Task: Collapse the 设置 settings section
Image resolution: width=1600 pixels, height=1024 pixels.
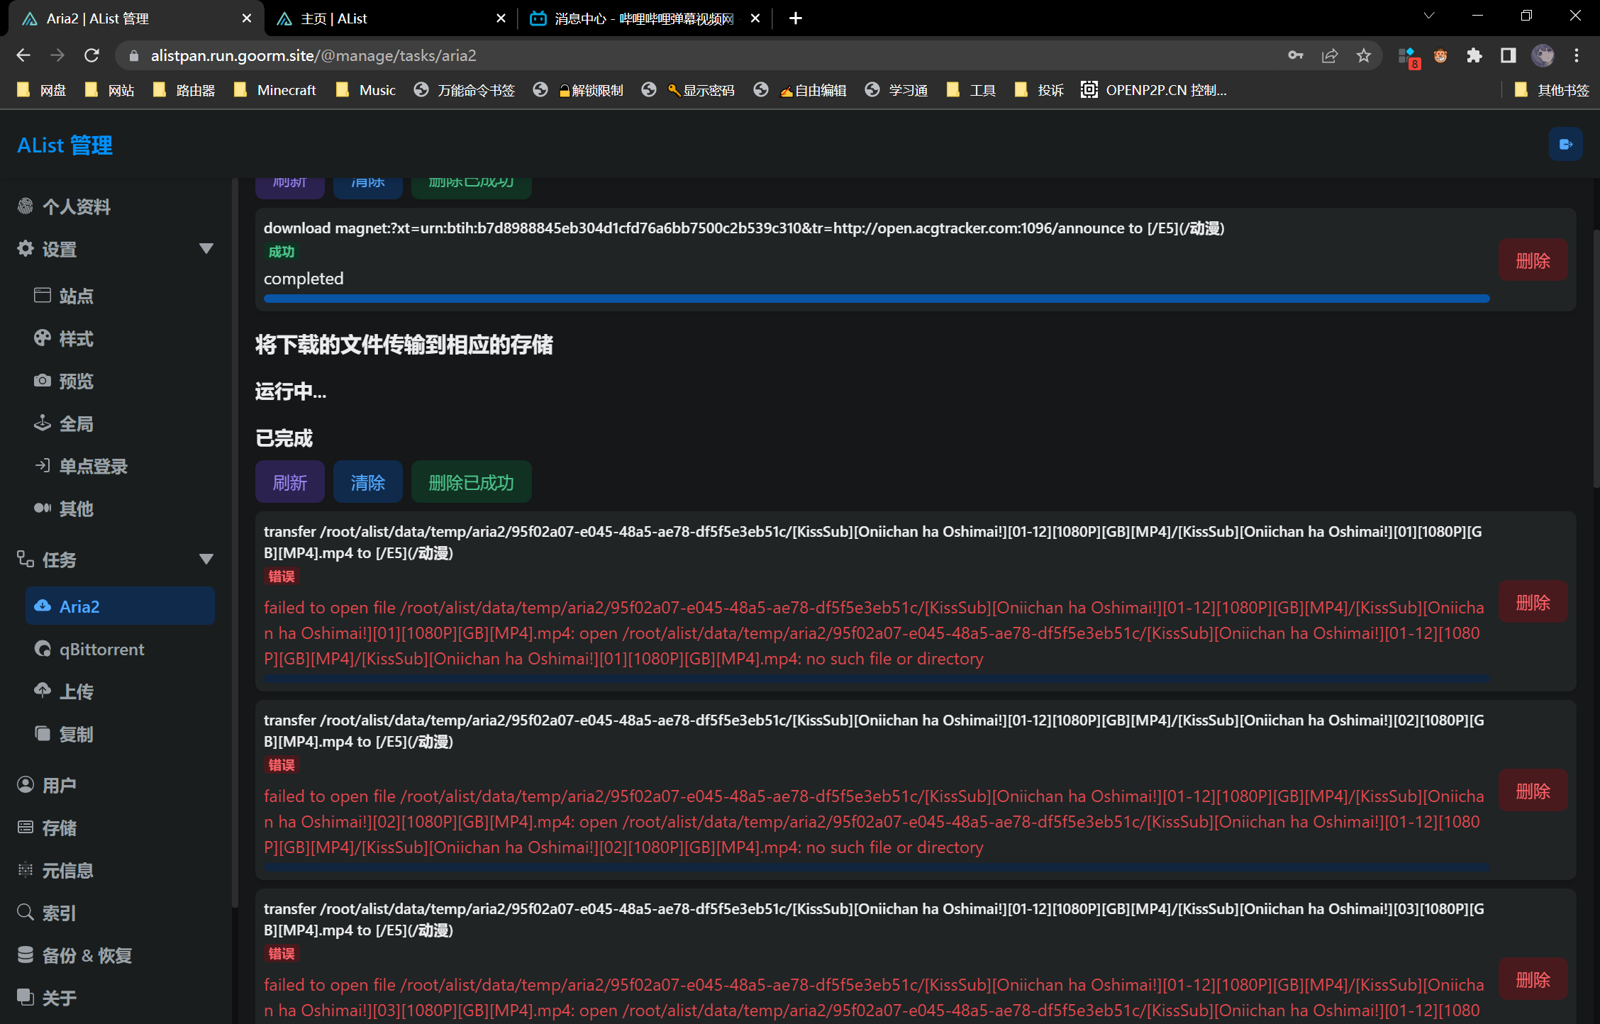Action: pyautogui.click(x=206, y=248)
